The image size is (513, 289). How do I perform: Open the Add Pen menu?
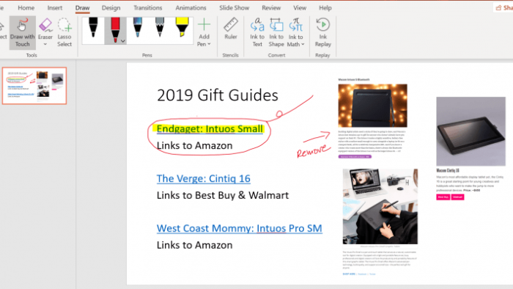click(204, 33)
